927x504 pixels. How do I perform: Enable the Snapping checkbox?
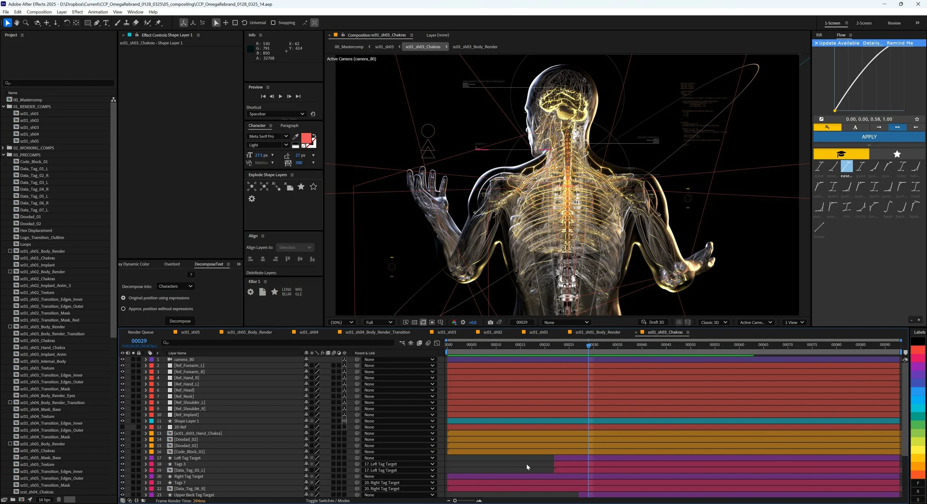[273, 23]
